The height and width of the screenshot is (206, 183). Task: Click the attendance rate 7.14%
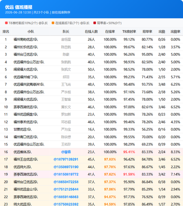point(176,174)
